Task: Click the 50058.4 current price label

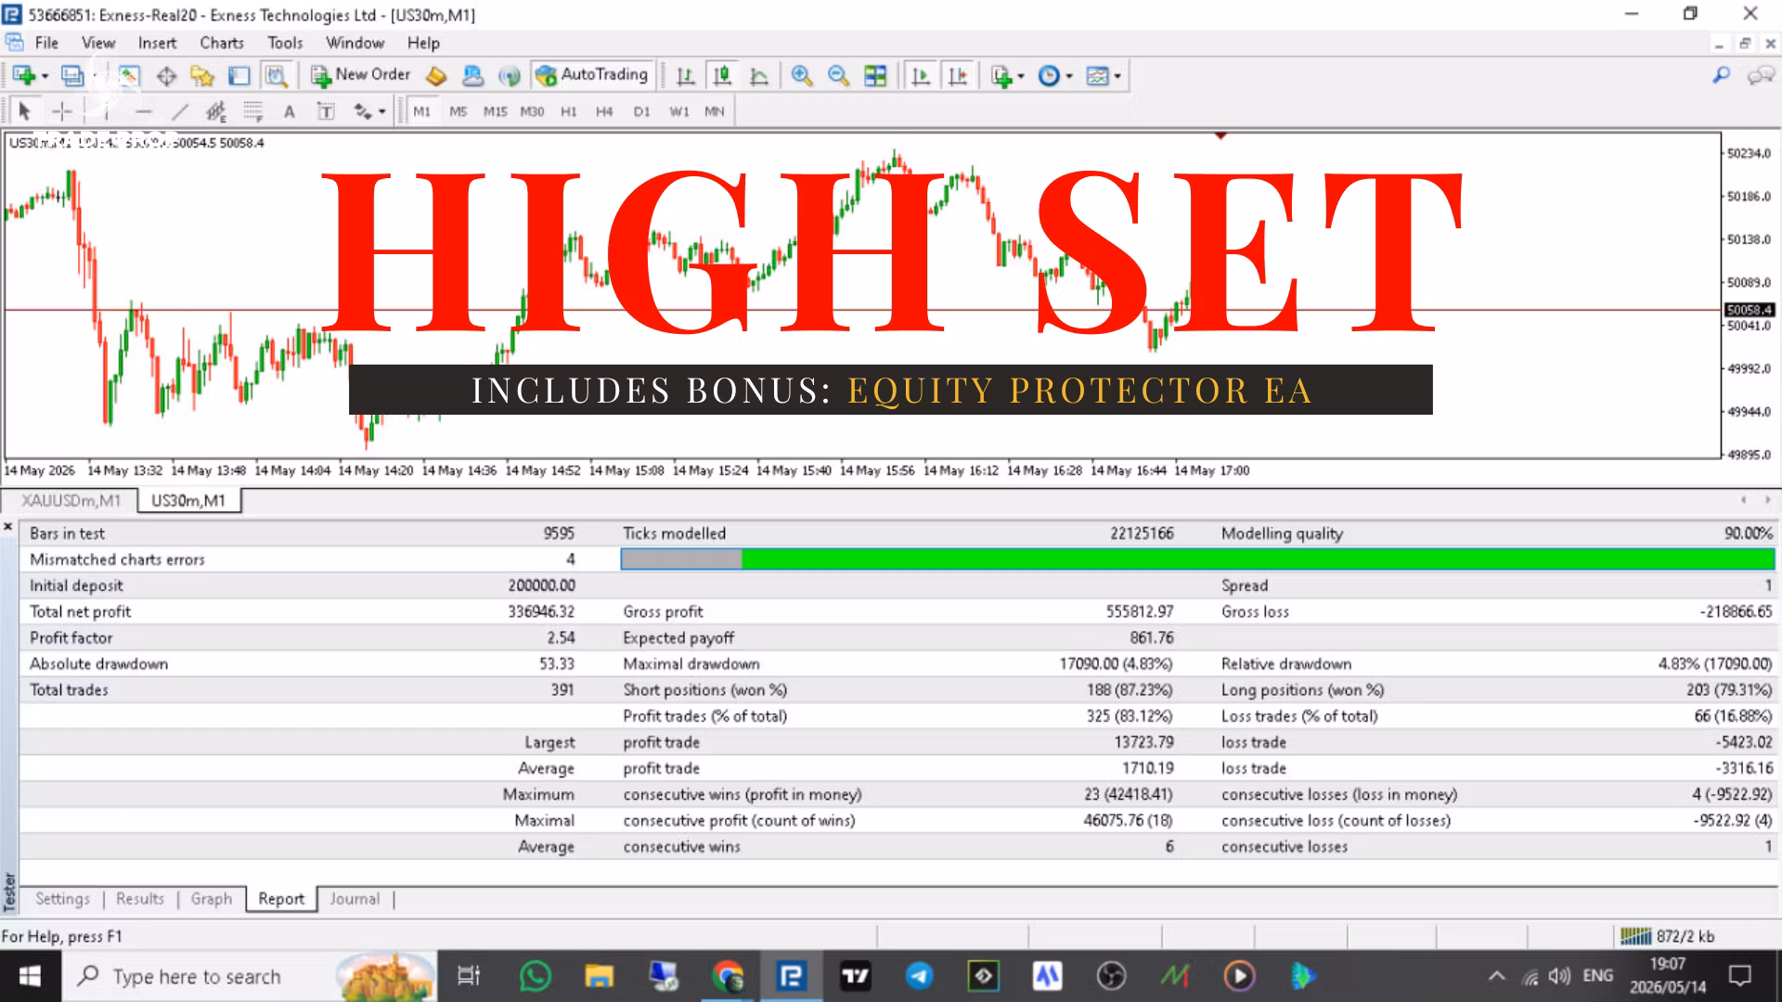Action: [x=1750, y=310]
